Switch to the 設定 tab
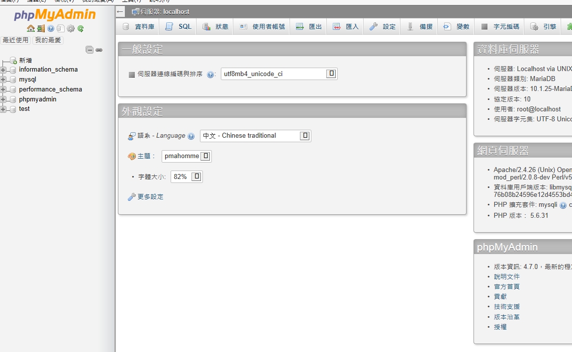 tap(382, 27)
